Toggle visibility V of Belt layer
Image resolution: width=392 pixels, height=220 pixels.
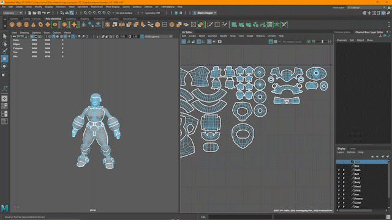339,174
